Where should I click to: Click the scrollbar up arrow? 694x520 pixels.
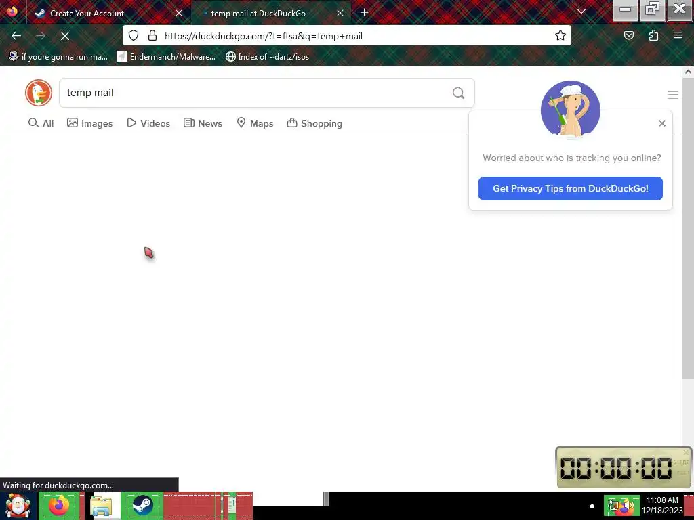point(688,72)
